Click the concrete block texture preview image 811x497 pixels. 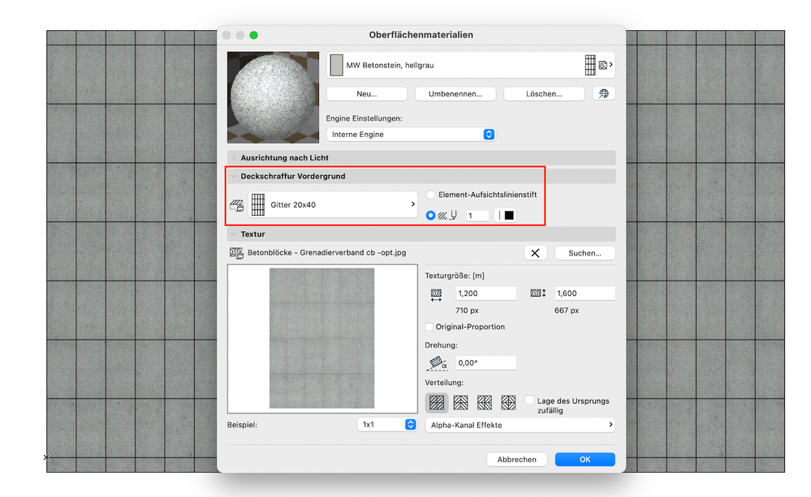coord(321,338)
